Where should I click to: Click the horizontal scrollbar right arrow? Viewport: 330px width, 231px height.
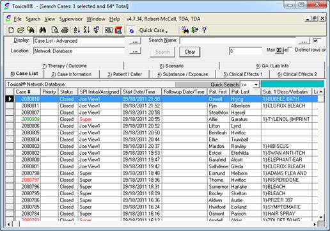coord(315,224)
